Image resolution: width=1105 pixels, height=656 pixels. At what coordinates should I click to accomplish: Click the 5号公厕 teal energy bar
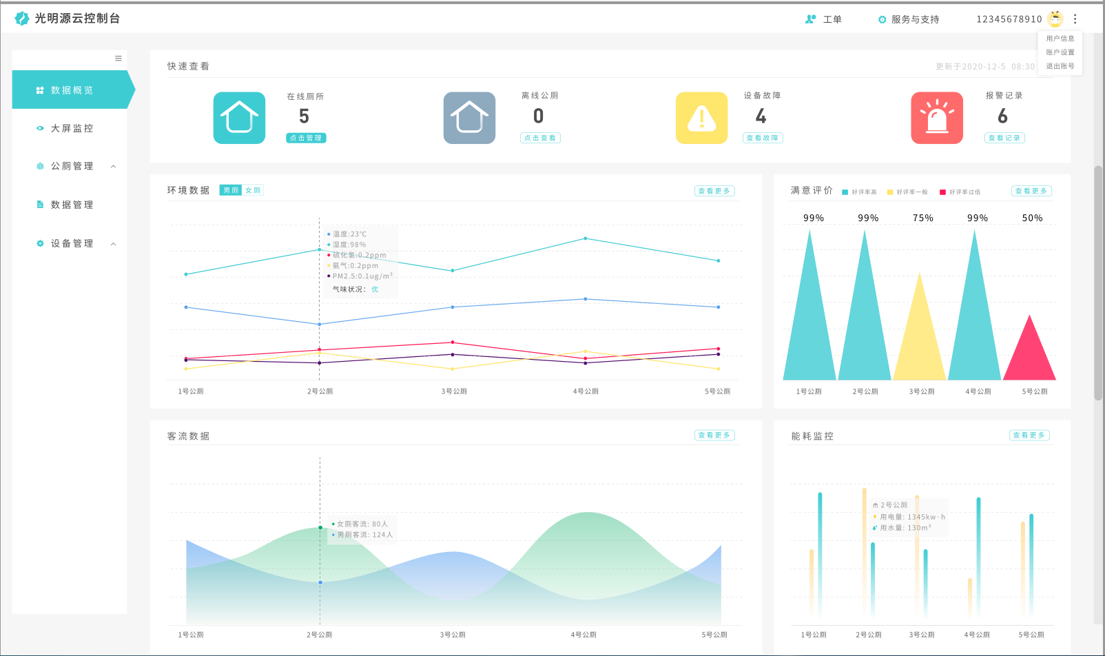coord(1031,565)
